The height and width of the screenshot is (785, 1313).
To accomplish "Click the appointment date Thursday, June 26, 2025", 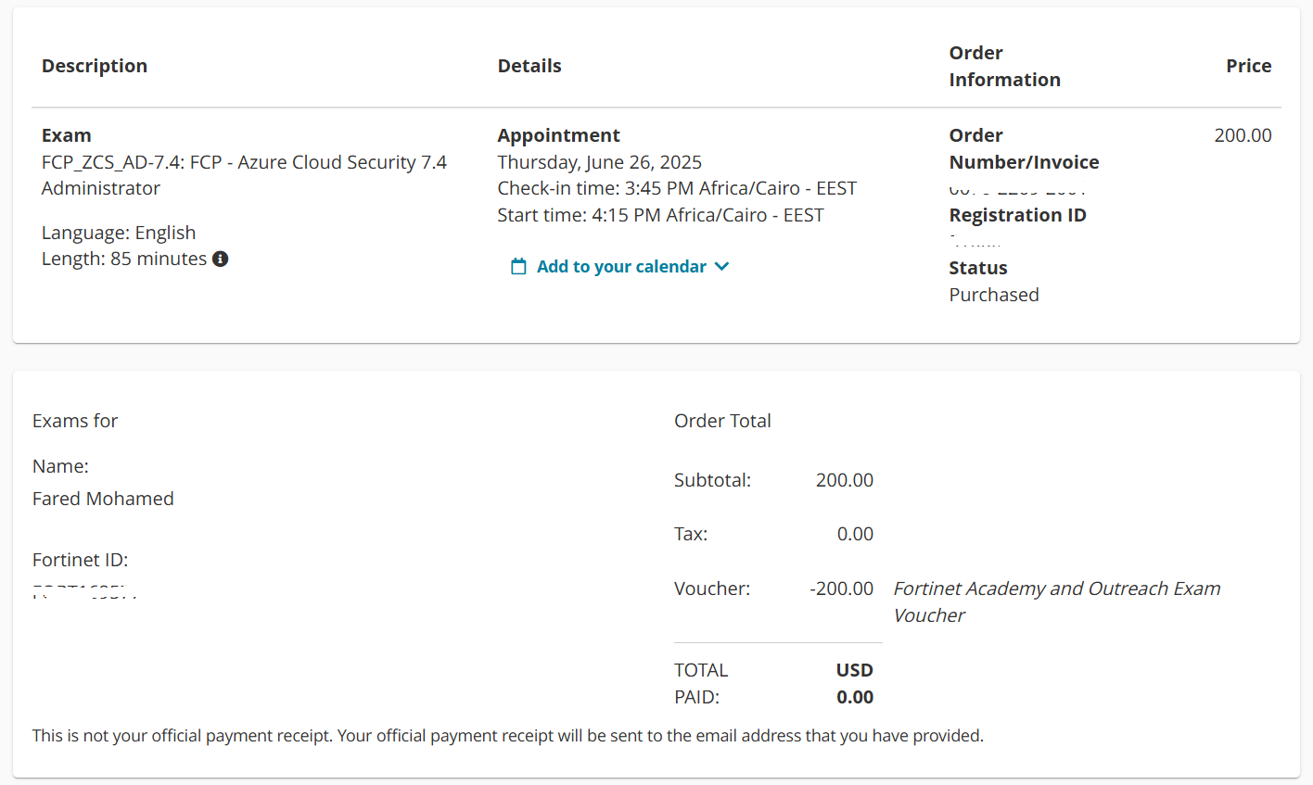I will [x=599, y=162].
